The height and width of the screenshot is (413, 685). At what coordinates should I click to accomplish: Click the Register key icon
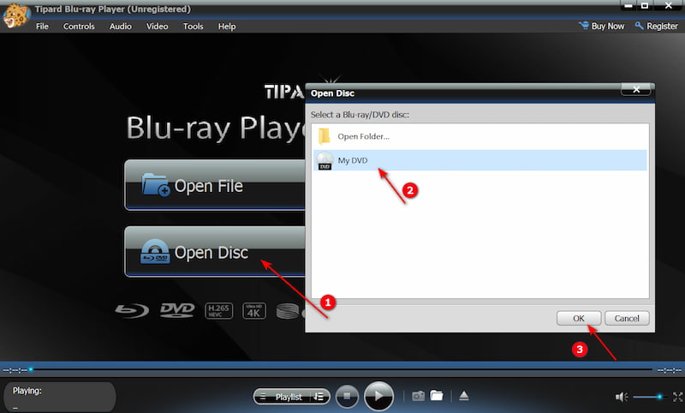(639, 26)
